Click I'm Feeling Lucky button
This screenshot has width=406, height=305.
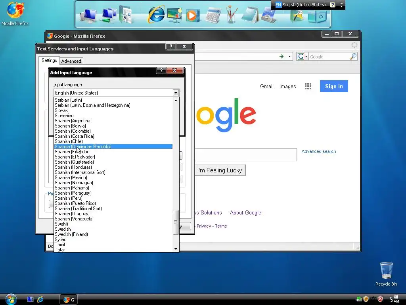click(220, 170)
